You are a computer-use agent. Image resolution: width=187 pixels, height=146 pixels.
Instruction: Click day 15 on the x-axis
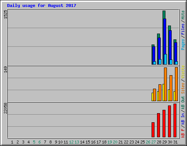click(88, 142)
